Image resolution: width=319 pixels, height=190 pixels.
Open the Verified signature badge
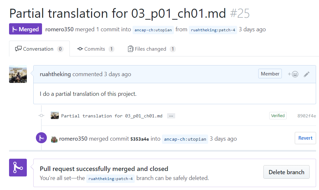278,115
